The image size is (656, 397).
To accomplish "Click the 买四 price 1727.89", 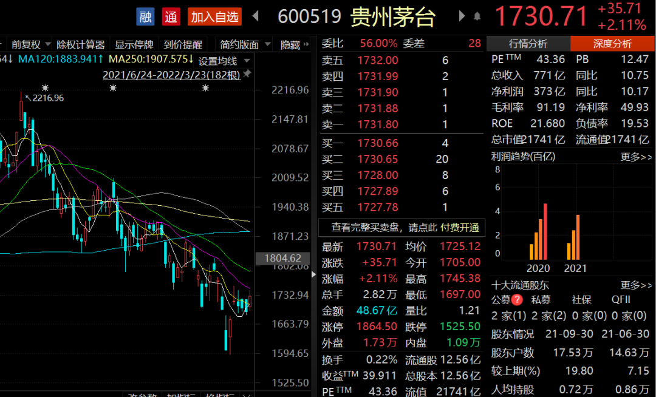I will [378, 191].
